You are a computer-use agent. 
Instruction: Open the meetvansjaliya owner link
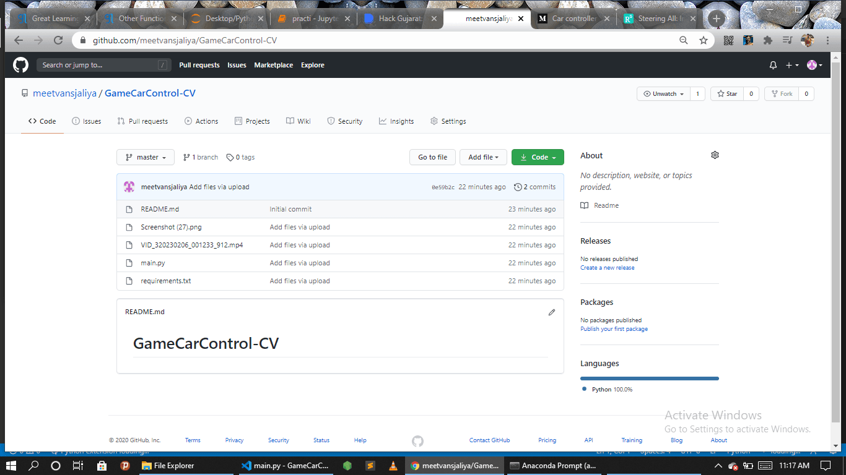(x=64, y=93)
